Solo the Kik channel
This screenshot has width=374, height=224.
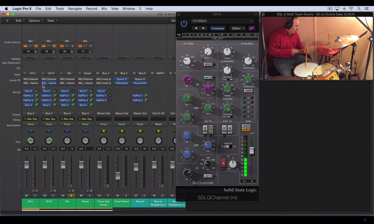point(71,195)
